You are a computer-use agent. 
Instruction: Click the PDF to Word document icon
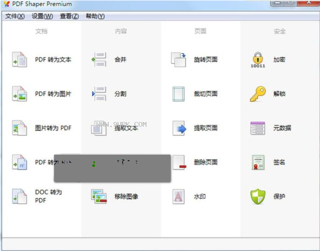[x=20, y=162]
